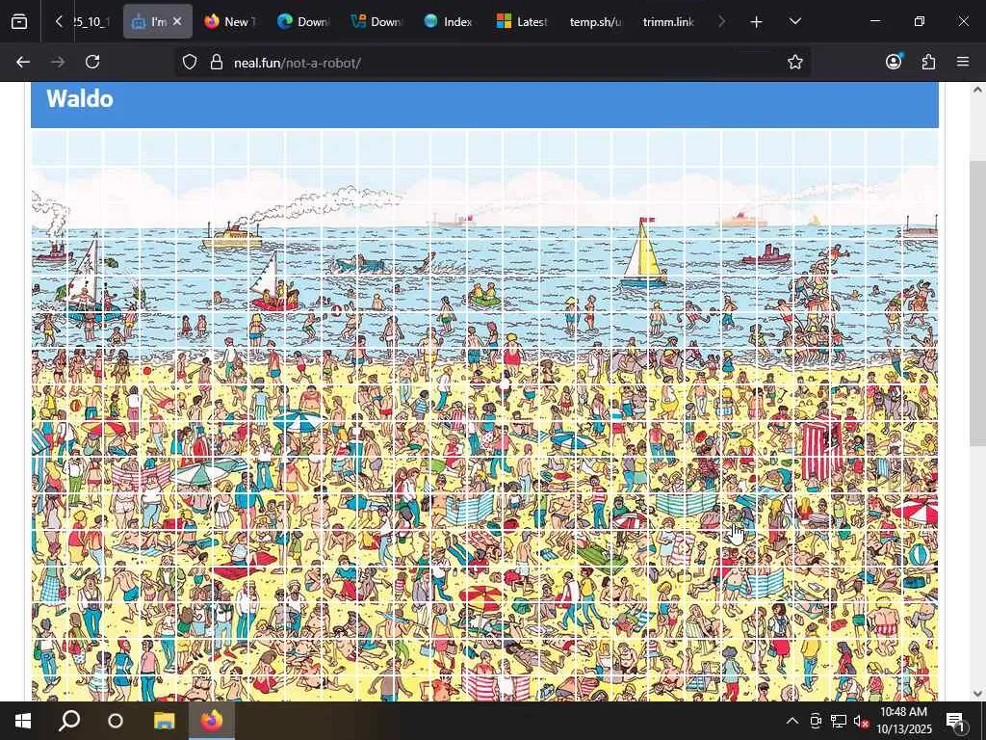Open the extensions puzzle icon
986x740 pixels.
(928, 62)
